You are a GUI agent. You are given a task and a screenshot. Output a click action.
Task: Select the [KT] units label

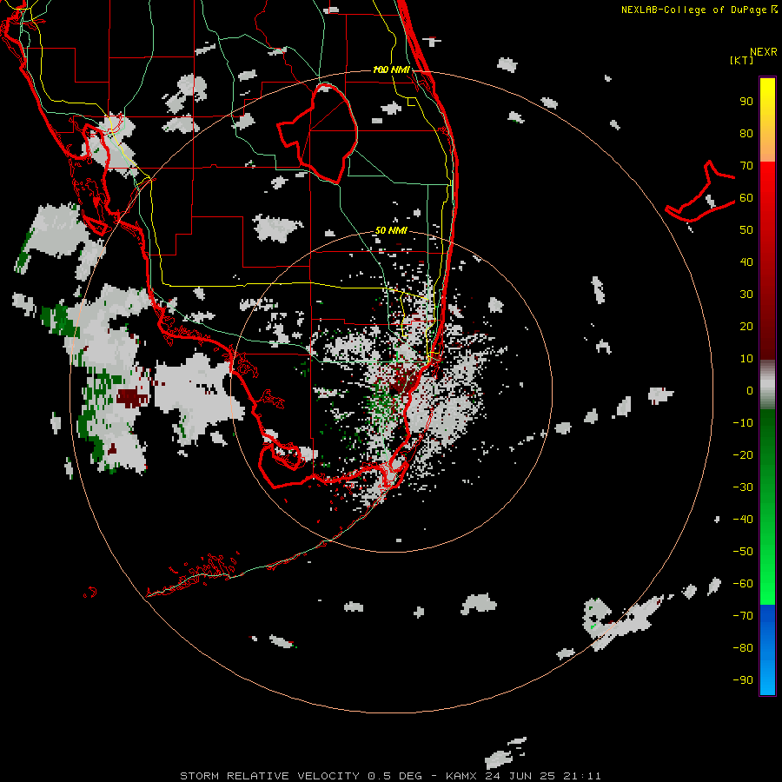pyautogui.click(x=742, y=60)
